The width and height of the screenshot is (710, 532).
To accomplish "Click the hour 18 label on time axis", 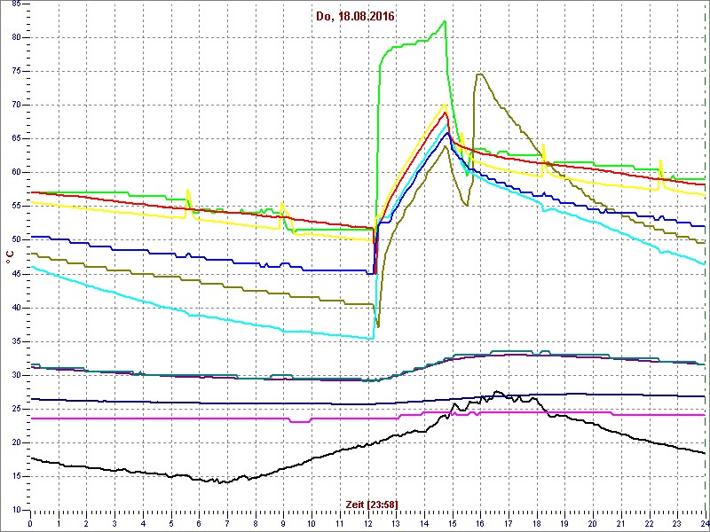I will coord(537,523).
